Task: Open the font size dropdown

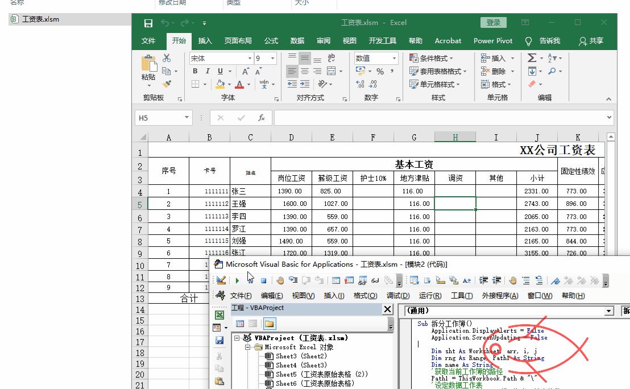Action: [x=272, y=58]
